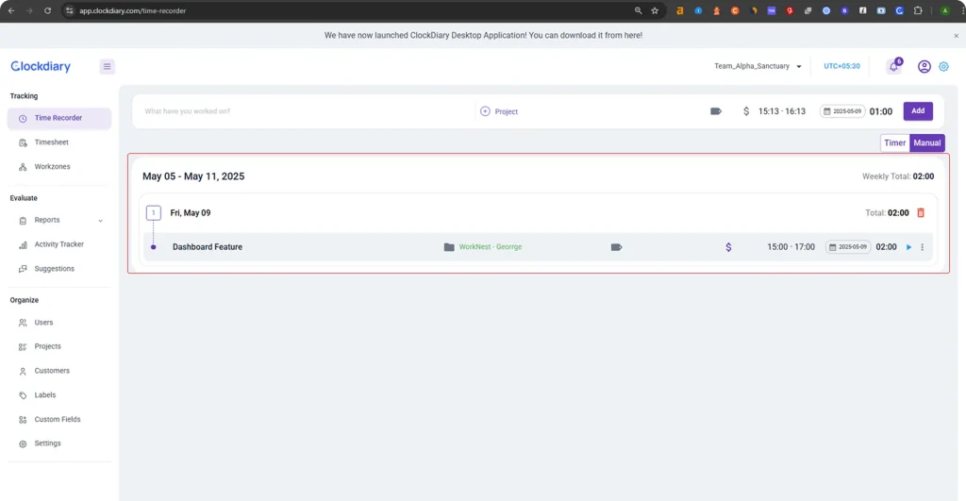Click the Add button

click(x=918, y=111)
